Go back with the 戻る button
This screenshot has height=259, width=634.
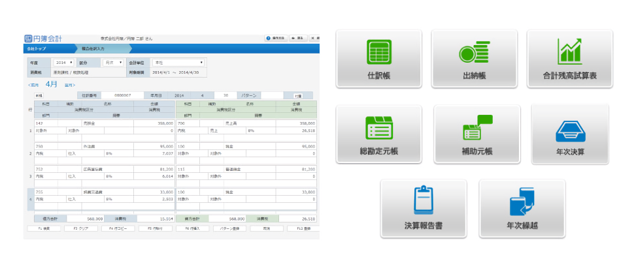pos(298,38)
